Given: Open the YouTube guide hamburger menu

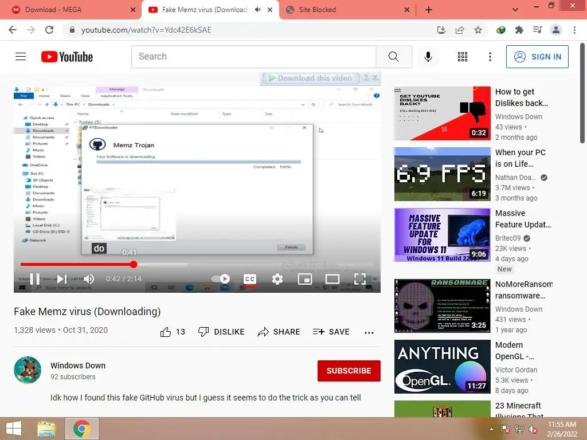Looking at the screenshot, I should 21,57.
